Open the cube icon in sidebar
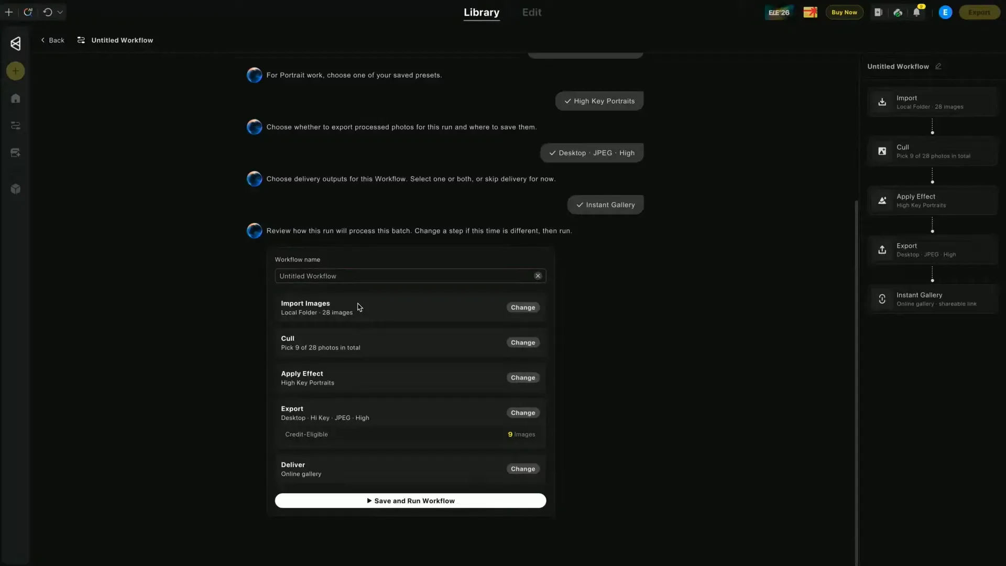The width and height of the screenshot is (1006, 566). (16, 189)
